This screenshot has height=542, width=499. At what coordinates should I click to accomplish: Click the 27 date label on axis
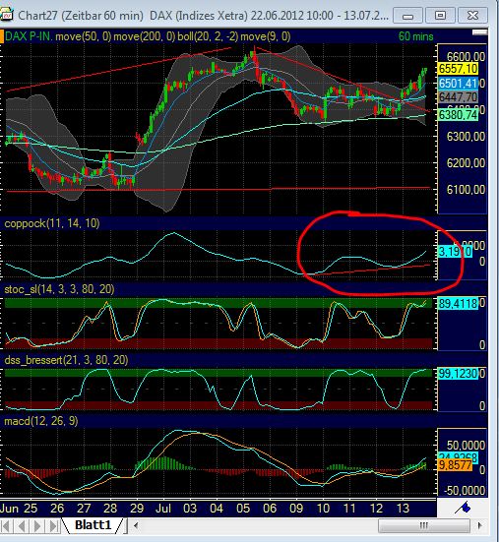click(x=84, y=509)
